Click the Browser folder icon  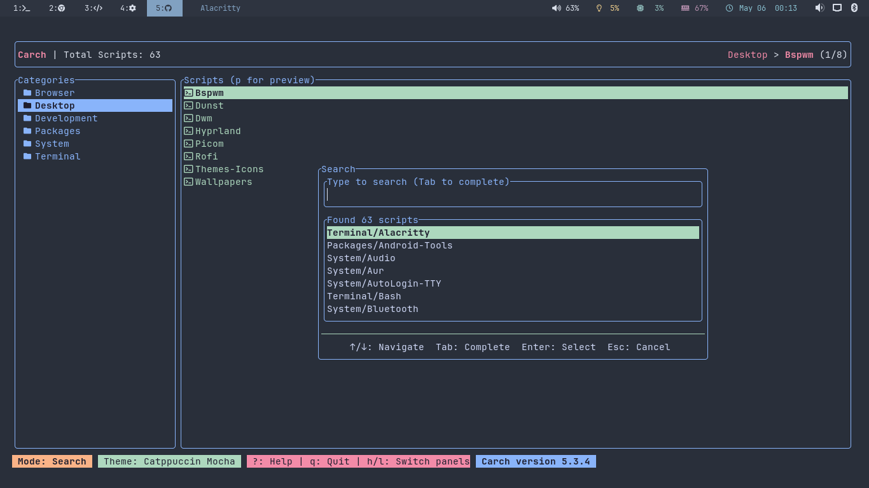[x=27, y=93]
